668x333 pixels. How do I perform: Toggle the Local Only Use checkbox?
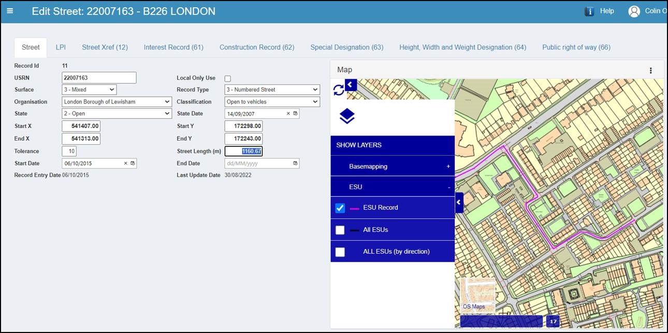click(x=227, y=79)
